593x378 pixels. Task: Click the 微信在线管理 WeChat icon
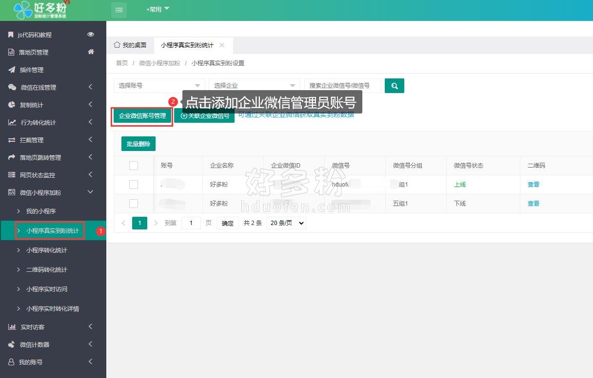12,87
